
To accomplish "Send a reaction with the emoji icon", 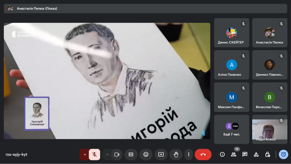I will [146, 154].
